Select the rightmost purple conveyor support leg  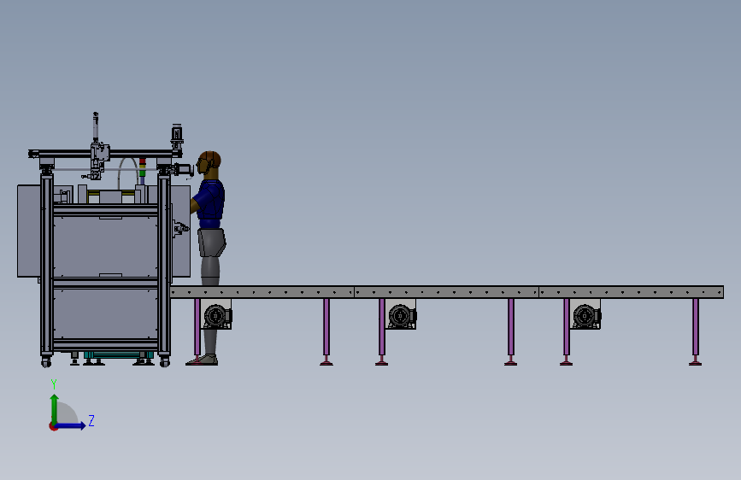[695, 331]
